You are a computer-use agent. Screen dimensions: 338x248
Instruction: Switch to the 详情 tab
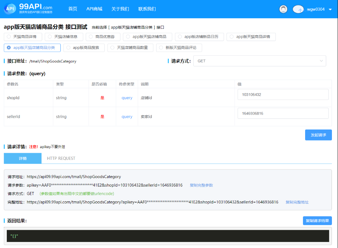point(23,158)
